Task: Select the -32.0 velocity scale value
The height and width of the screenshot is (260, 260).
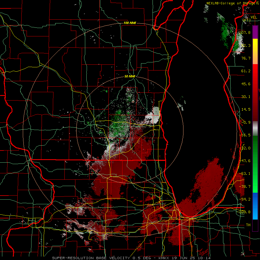Action: click(x=245, y=148)
